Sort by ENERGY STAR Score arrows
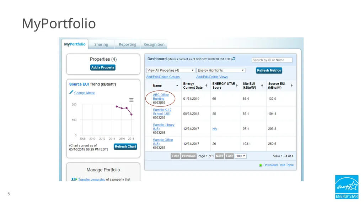Viewport: 364px width, 204px height. click(x=237, y=86)
